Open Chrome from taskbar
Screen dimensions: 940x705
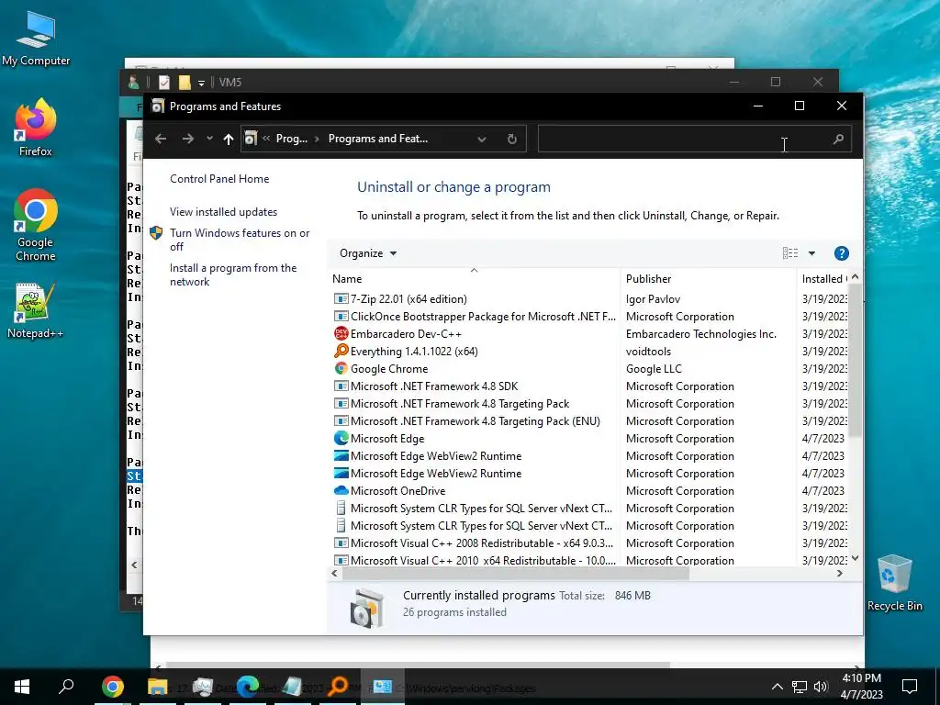(113, 687)
